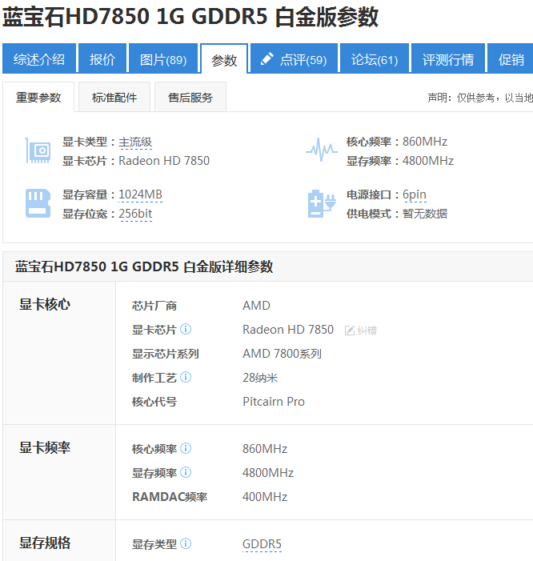Click the 400MHz RAMDAC value
The width and height of the screenshot is (533, 561).
coord(265,497)
